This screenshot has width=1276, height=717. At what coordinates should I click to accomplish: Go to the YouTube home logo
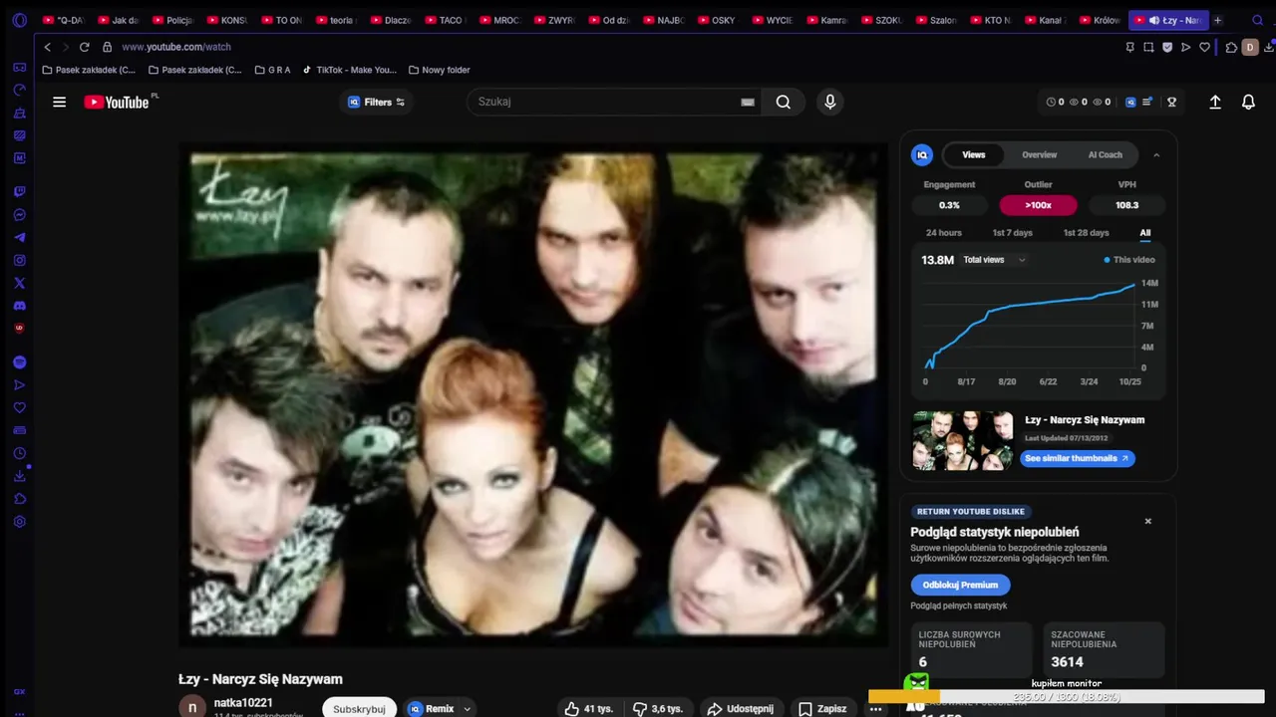coord(117,102)
